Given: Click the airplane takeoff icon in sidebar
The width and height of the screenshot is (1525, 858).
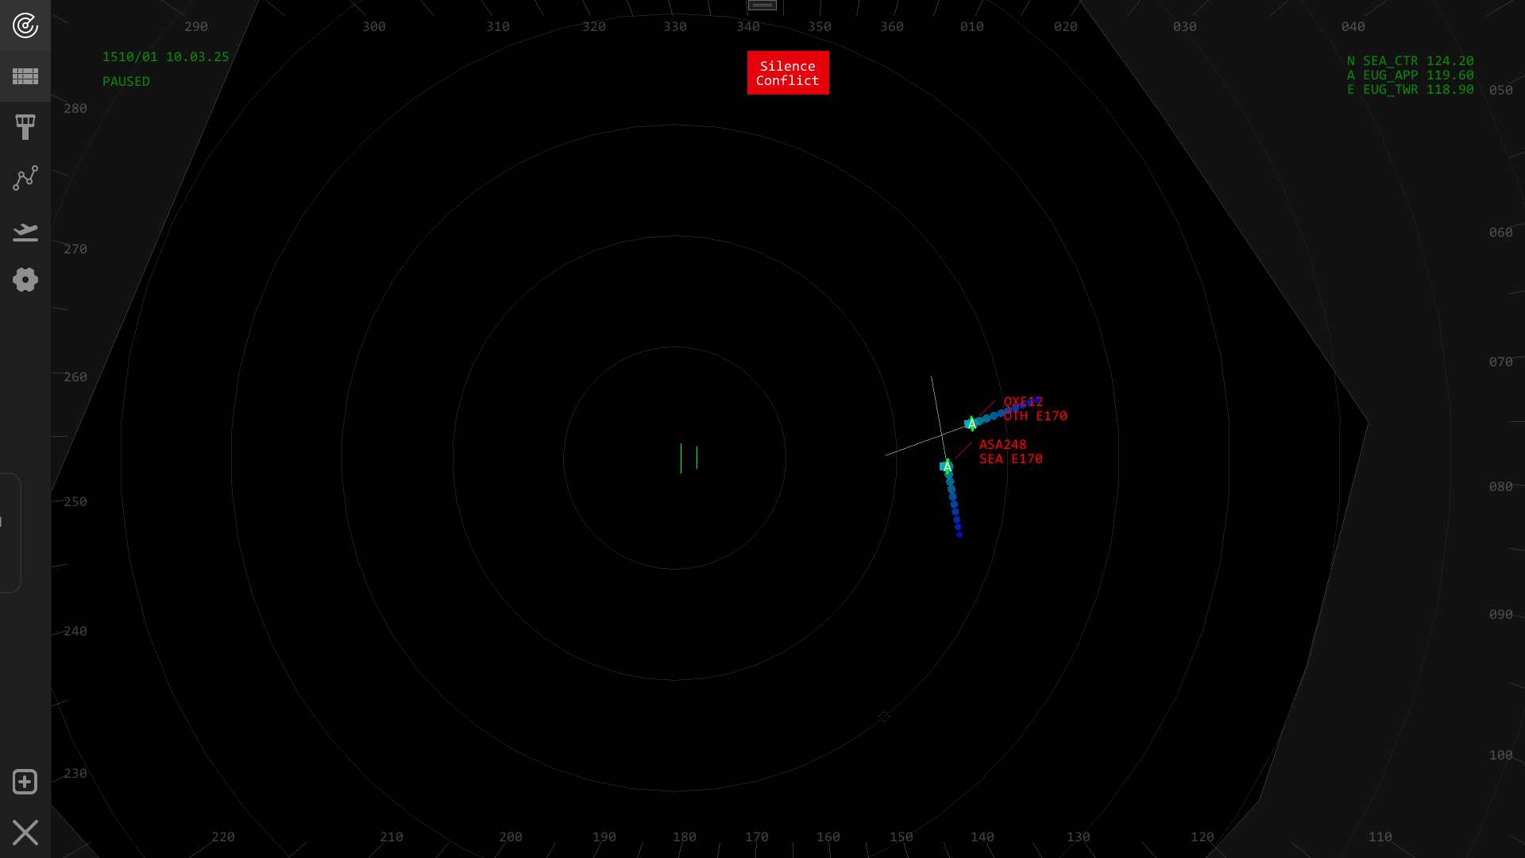Looking at the screenshot, I should [x=25, y=231].
